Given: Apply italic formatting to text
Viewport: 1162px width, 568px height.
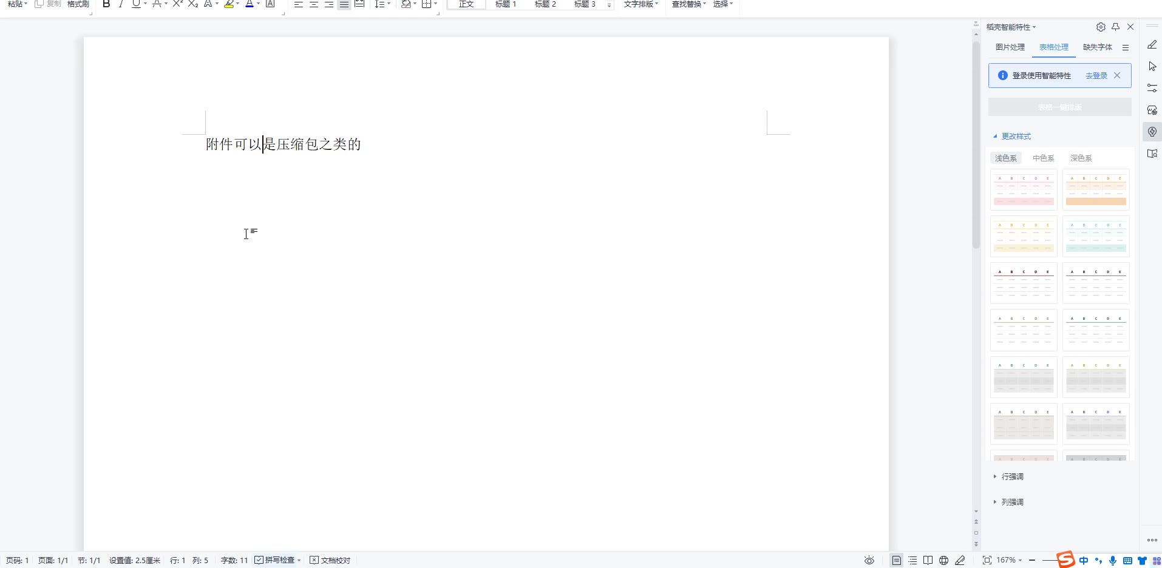Looking at the screenshot, I should coord(121,4).
